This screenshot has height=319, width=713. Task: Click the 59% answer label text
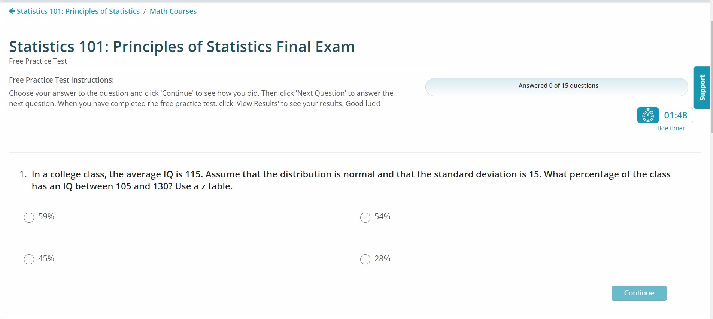46,217
